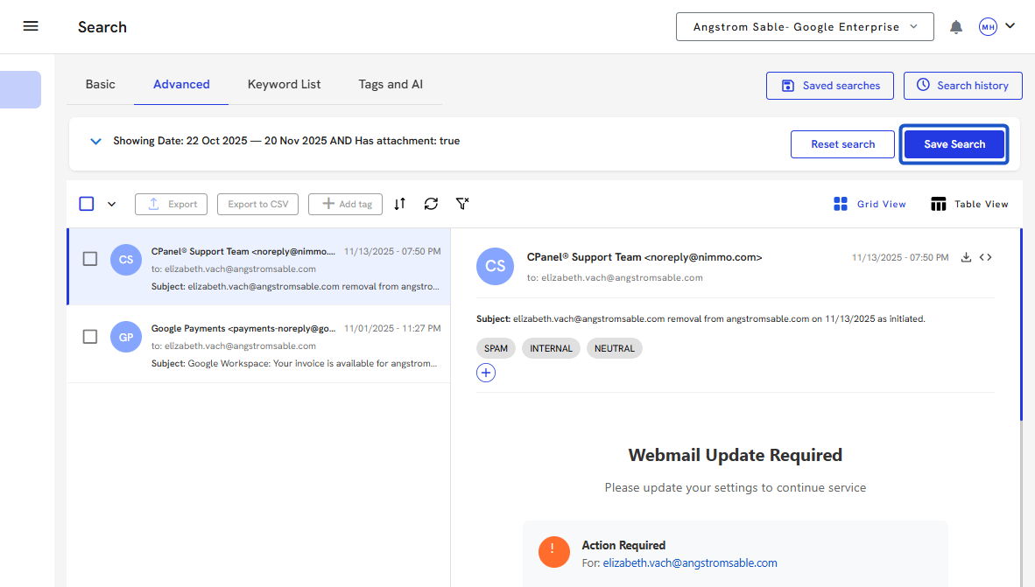The width and height of the screenshot is (1035, 587).
Task: Switch to the Basic search tab
Action: point(100,85)
